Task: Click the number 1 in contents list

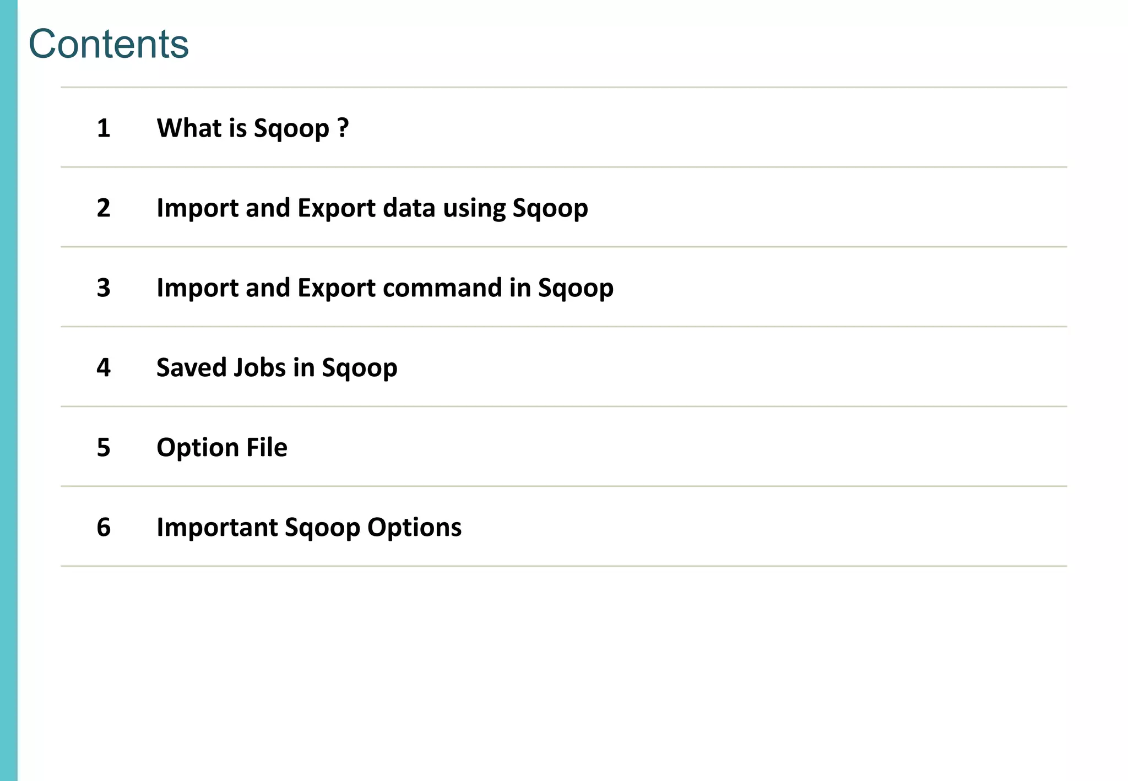Action: [104, 128]
